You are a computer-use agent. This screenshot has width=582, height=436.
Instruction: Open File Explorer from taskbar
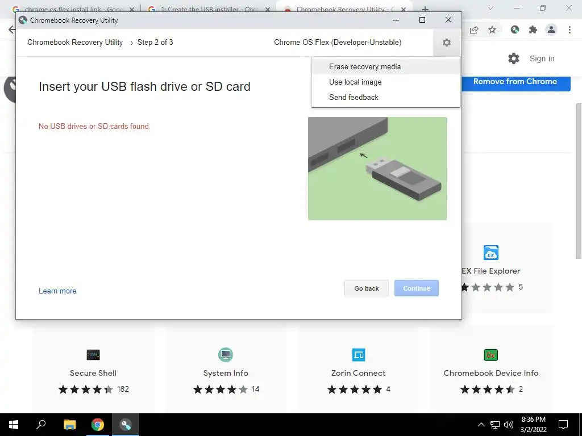point(69,425)
